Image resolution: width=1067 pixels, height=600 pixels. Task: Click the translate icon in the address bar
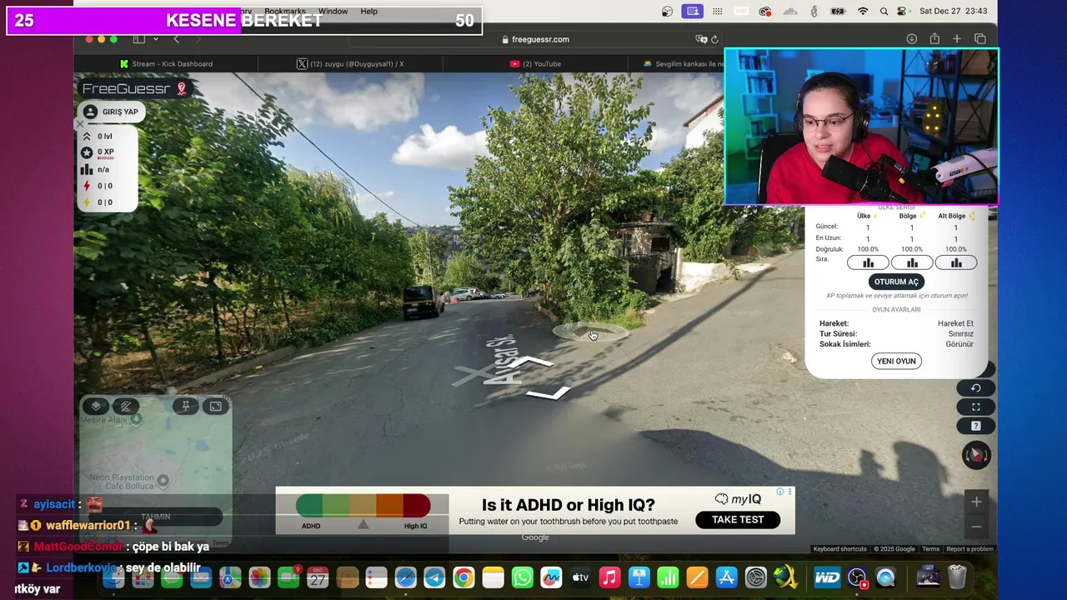[x=701, y=39]
